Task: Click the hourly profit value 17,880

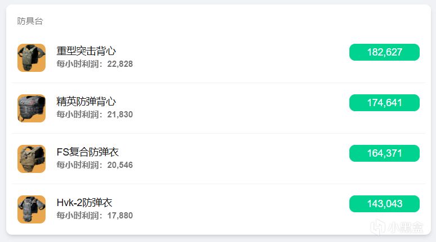Action: pos(120,216)
